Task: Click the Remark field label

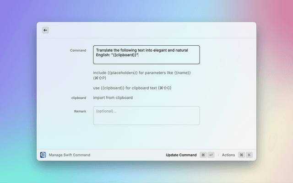Action: (80, 111)
